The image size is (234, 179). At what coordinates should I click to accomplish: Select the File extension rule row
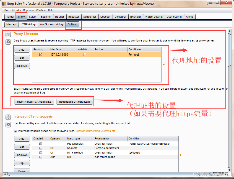(105, 144)
